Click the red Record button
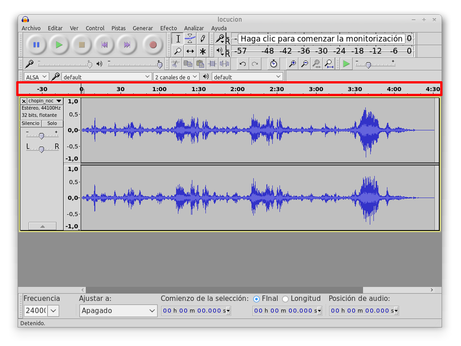Viewport: 461px width, 346px height. (153, 45)
